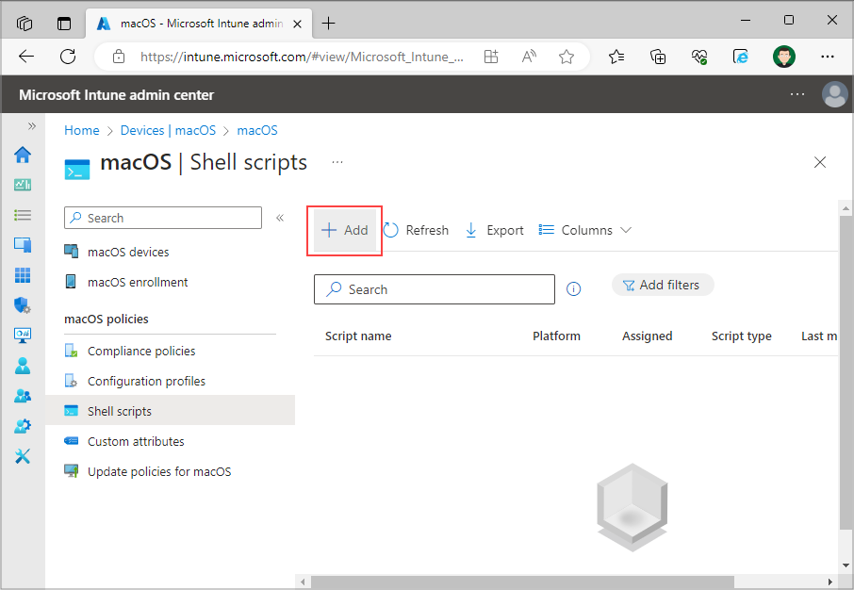Viewport: 854px width, 590px height.
Task: Open a new browser tab
Action: tap(328, 23)
